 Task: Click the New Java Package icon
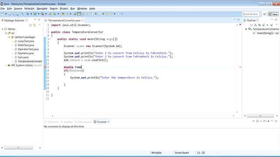coord(51,14)
